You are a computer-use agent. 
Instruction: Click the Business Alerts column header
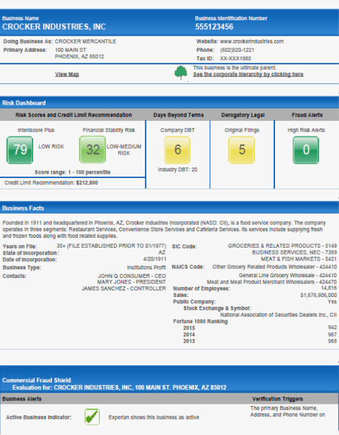[22, 399]
